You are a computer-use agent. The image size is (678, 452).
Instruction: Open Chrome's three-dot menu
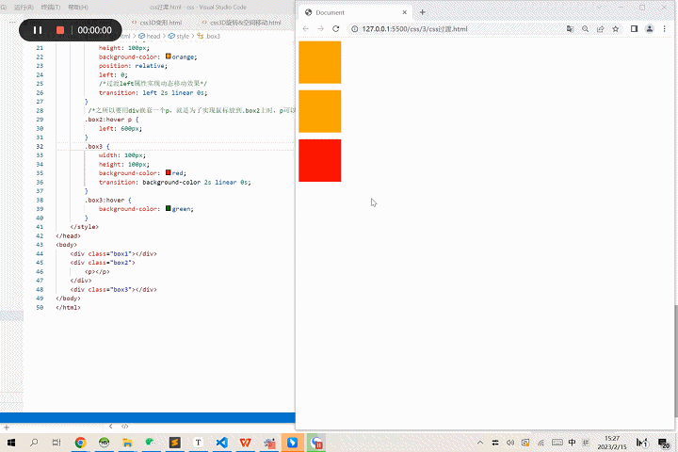coord(665,29)
